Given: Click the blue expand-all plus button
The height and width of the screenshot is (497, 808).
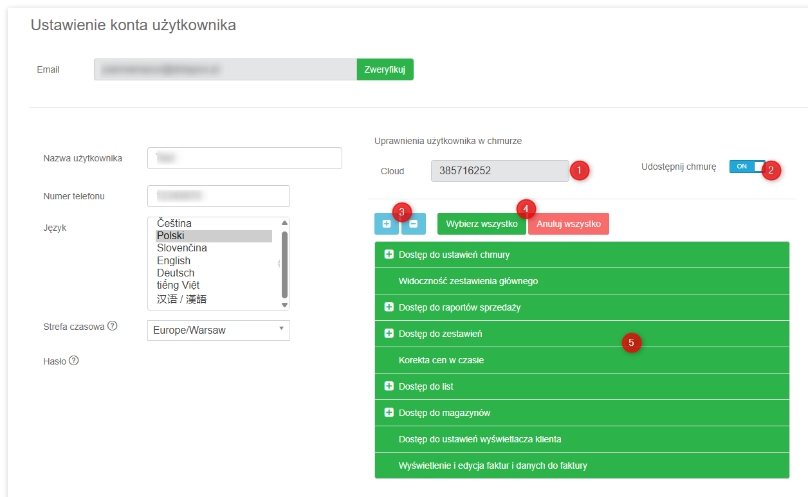Looking at the screenshot, I should tap(386, 224).
